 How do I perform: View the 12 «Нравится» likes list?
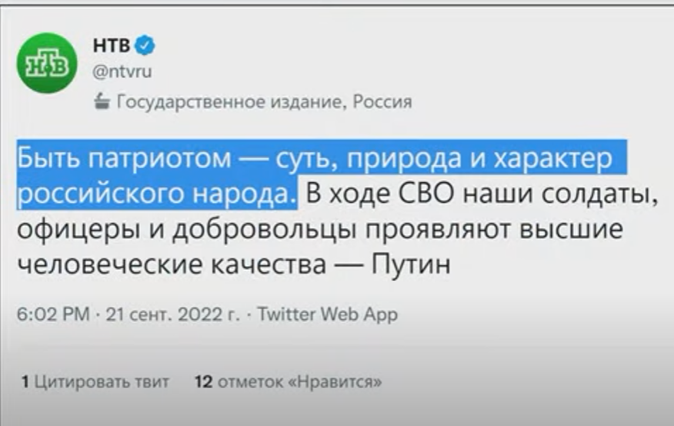[289, 381]
